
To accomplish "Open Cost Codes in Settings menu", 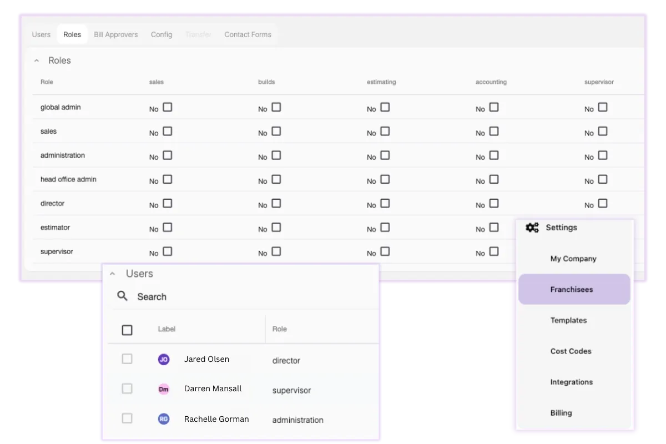I will [x=571, y=351].
